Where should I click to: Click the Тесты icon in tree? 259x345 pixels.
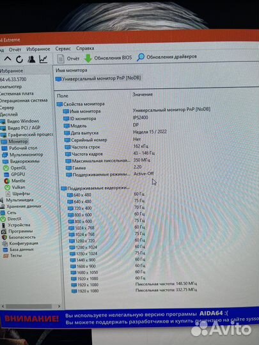point(6,256)
